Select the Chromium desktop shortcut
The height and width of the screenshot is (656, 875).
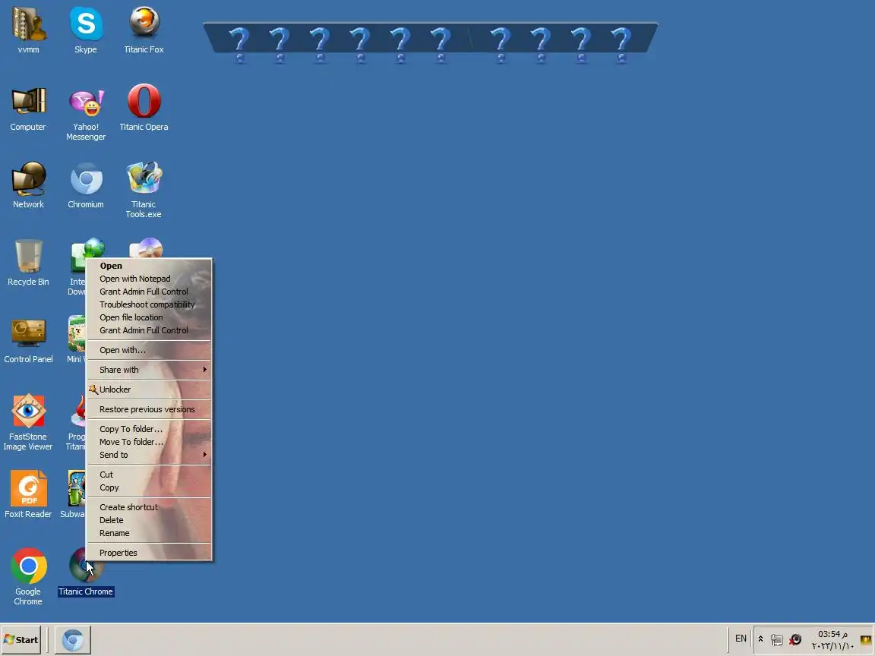pos(85,186)
